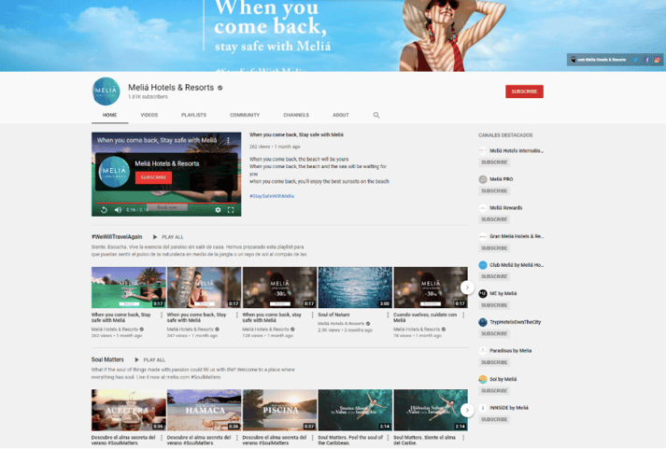Open ME by Meliá channel avatar
Screen dimensions: 666x449
[483, 293]
